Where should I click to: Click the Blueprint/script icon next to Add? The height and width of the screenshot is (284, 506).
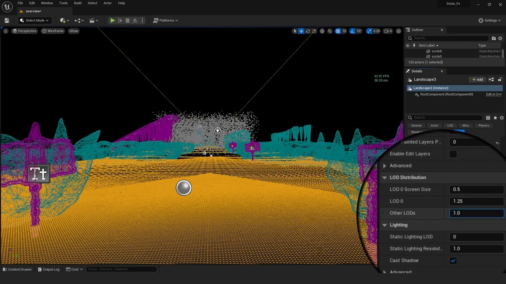point(491,80)
